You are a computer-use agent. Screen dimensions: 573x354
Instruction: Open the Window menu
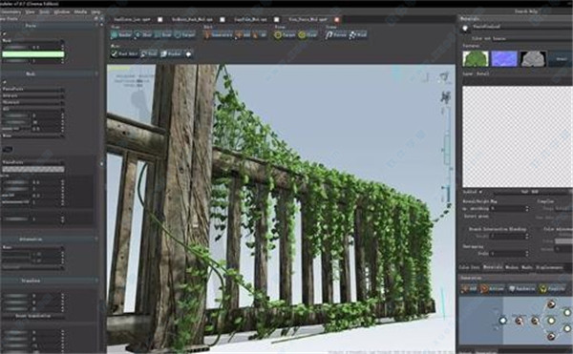point(62,12)
